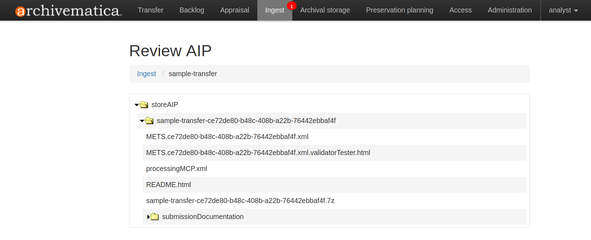Select the validatorTester.html METS file

click(258, 153)
